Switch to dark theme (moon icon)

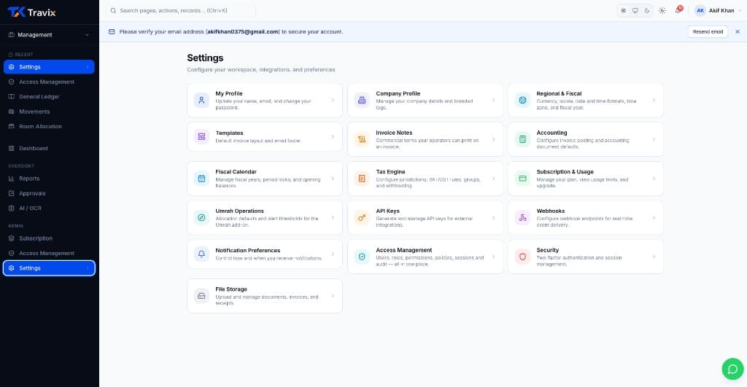pos(647,10)
